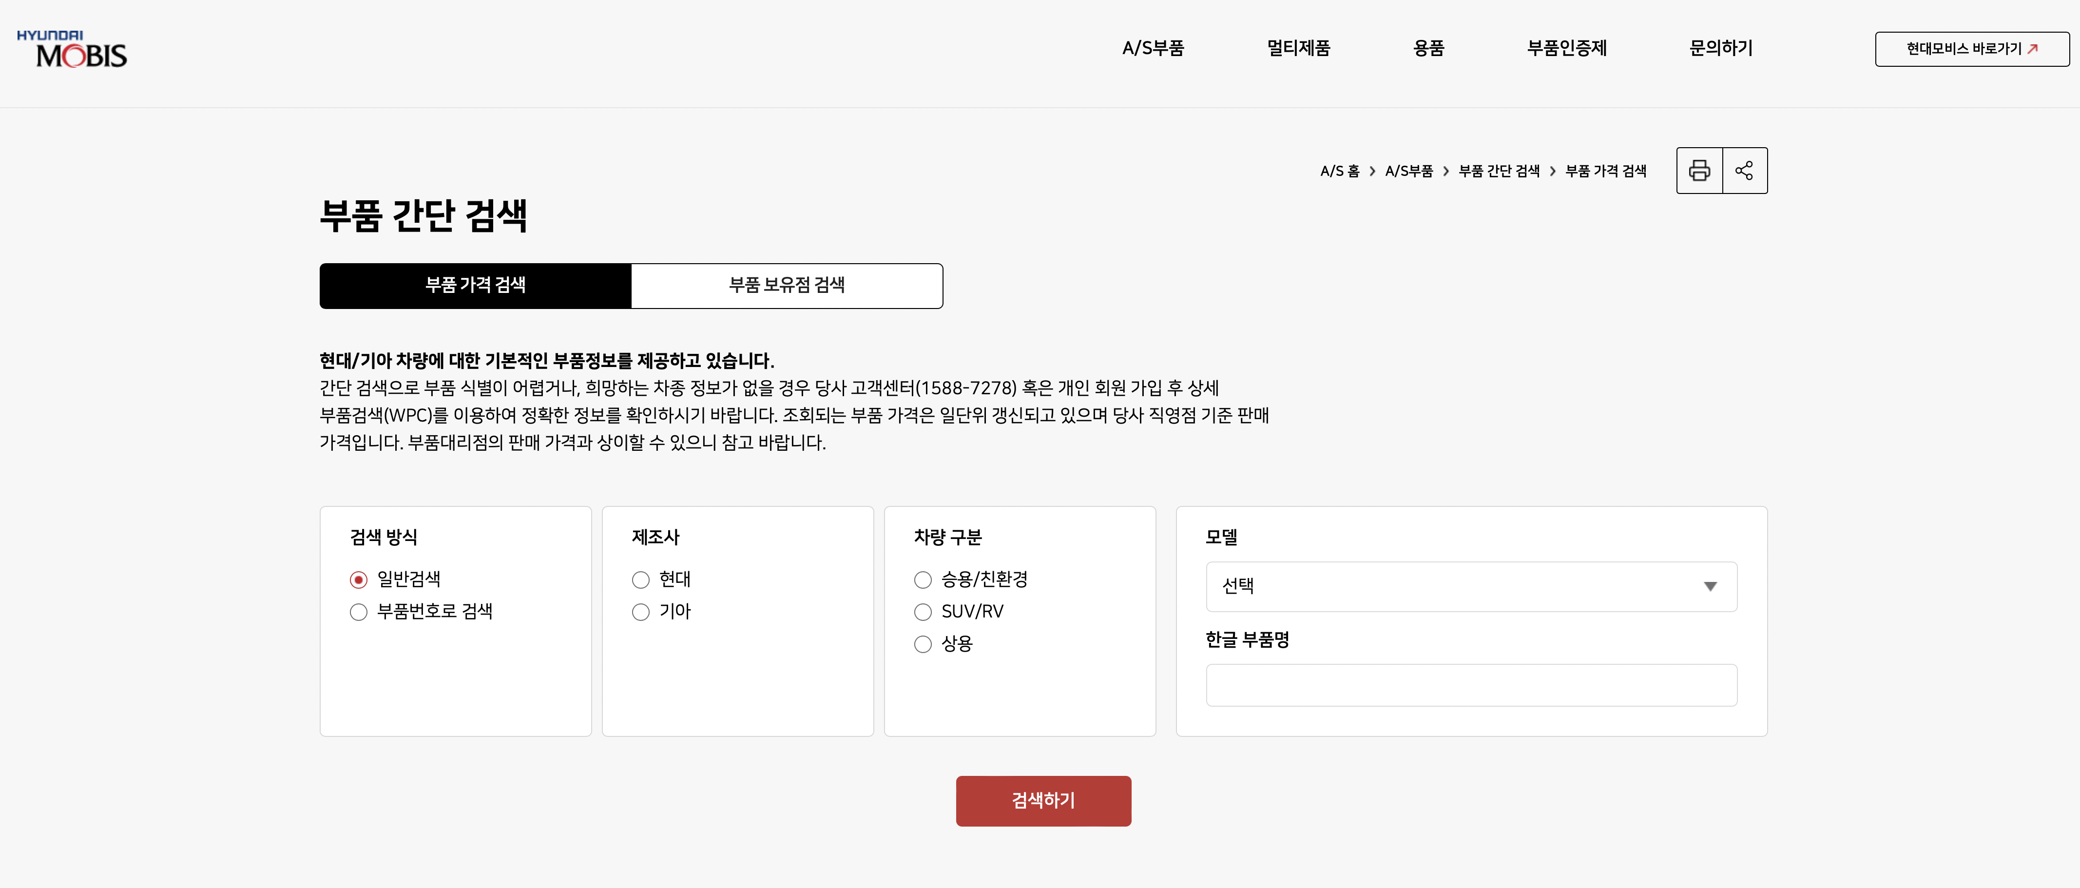Click the 한글 부품명 input field
This screenshot has width=2080, height=888.
tap(1470, 685)
